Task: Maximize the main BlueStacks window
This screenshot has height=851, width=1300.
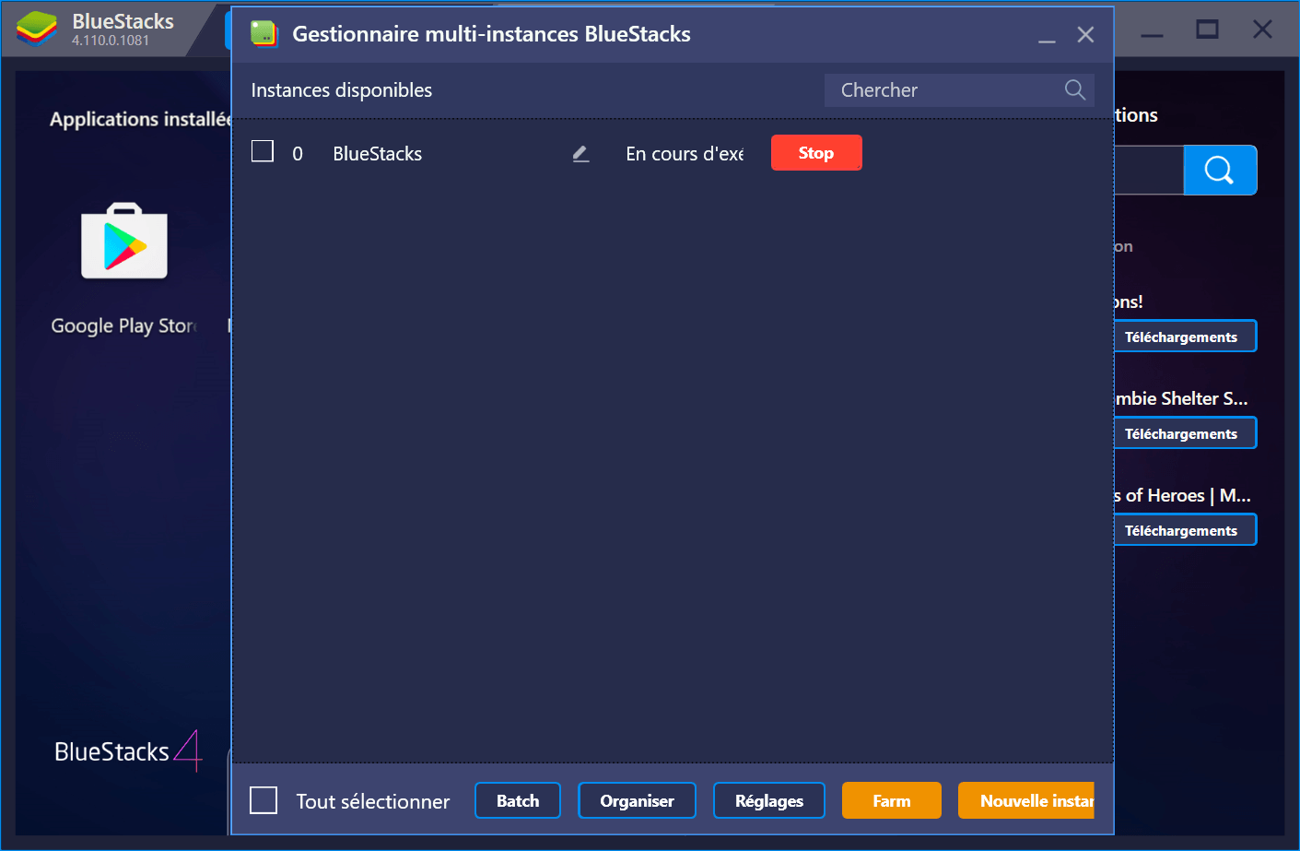Action: (x=1207, y=30)
